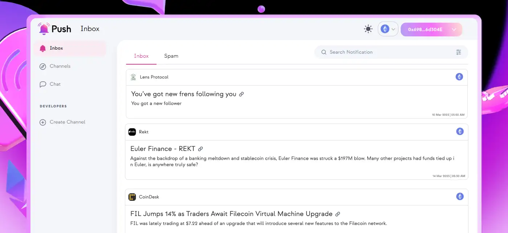Open Chat from the sidebar

click(x=55, y=84)
